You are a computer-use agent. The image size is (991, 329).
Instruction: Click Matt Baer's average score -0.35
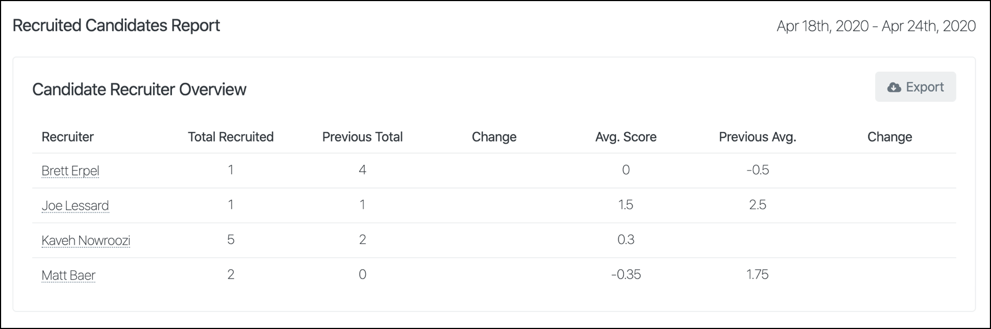click(626, 274)
